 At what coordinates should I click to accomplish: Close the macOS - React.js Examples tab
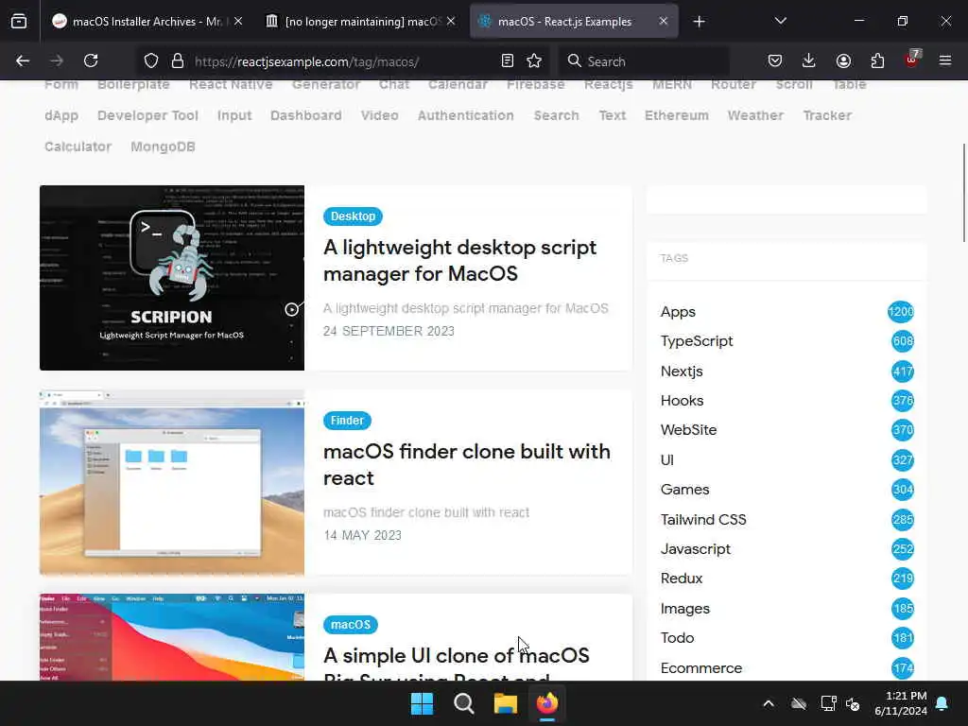coord(663,22)
